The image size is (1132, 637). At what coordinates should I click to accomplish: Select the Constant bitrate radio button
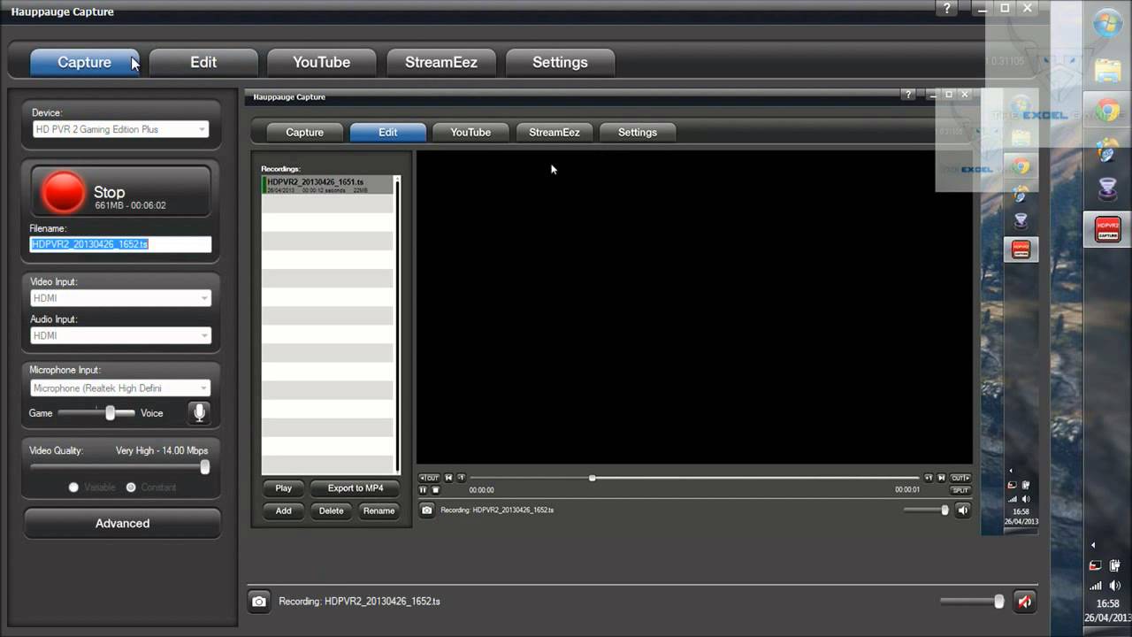[131, 487]
